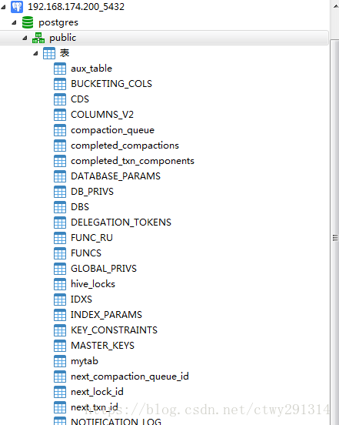Collapse the 192.168.174.200_5432 connection node
This screenshot has width=339, height=425.
pos(3,7)
